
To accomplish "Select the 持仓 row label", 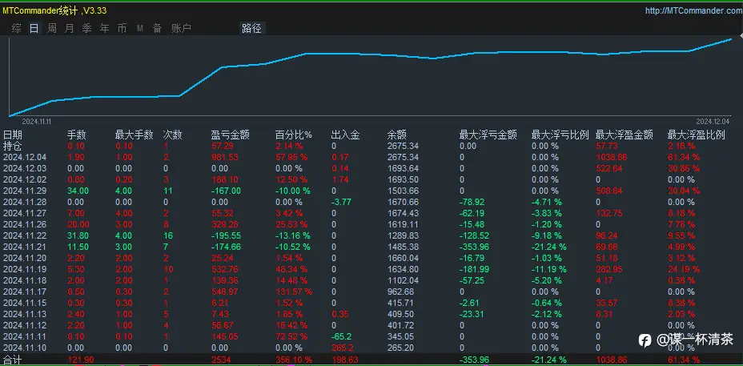I will [12, 146].
